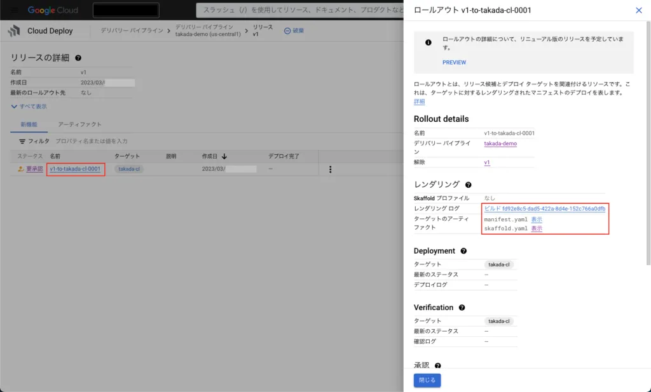651x392 pixels.
Task: Click takada-cl target chip in table
Action: [x=128, y=169]
